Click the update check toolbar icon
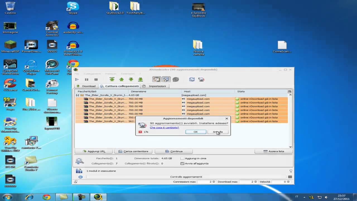This screenshot has height=201, width=357. coord(201,80)
